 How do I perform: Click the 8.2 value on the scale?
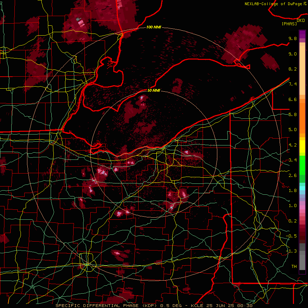pos(293,69)
